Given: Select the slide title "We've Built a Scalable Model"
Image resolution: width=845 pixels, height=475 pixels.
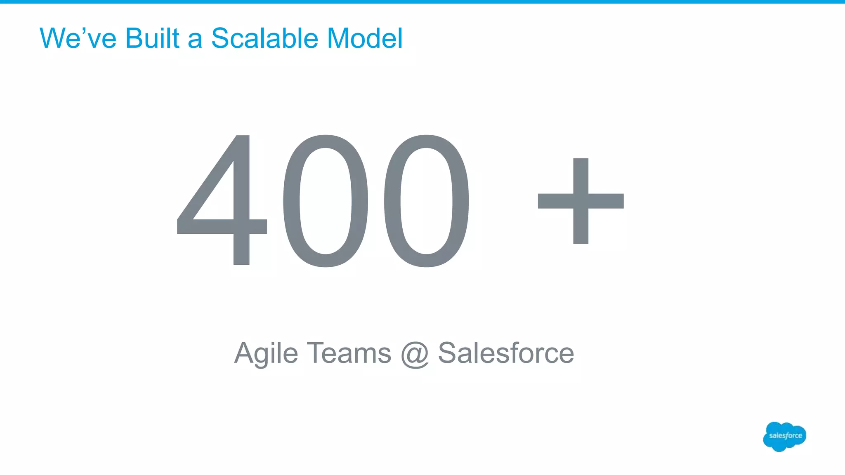Looking at the screenshot, I should [x=221, y=38].
